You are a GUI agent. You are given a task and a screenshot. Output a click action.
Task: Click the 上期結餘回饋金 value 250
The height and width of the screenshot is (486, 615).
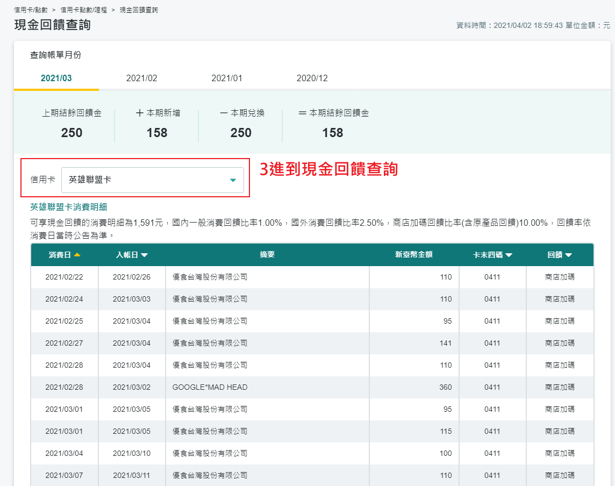tap(72, 133)
